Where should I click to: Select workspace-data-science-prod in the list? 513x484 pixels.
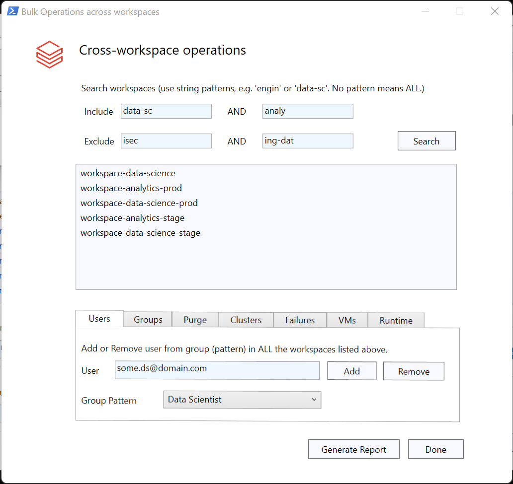139,203
